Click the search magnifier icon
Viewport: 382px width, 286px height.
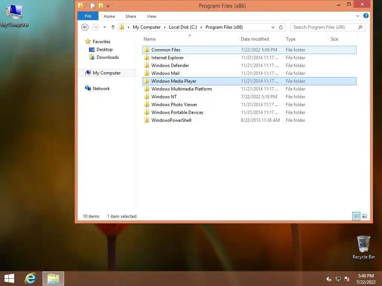coord(360,27)
